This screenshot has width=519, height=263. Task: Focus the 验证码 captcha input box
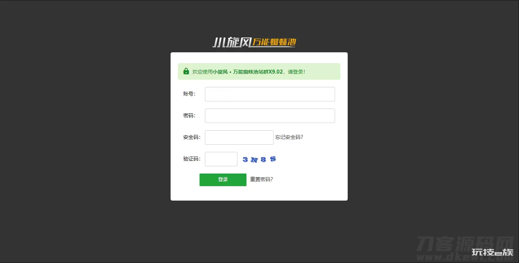tap(221, 159)
